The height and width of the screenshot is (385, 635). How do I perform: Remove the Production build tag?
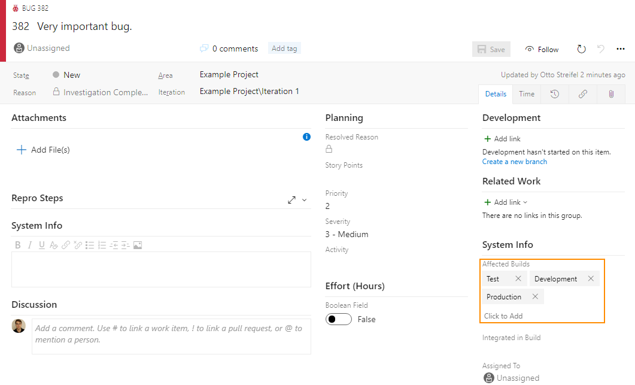pyautogui.click(x=535, y=296)
